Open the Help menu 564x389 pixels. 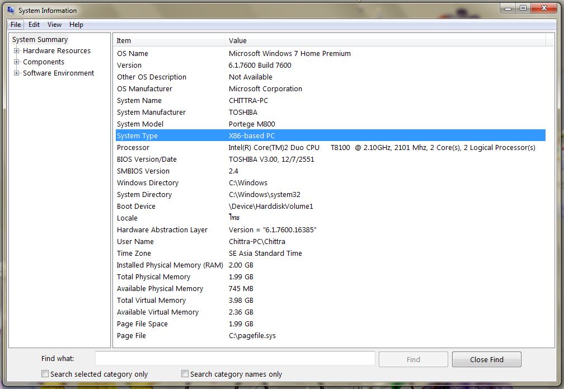tap(76, 25)
